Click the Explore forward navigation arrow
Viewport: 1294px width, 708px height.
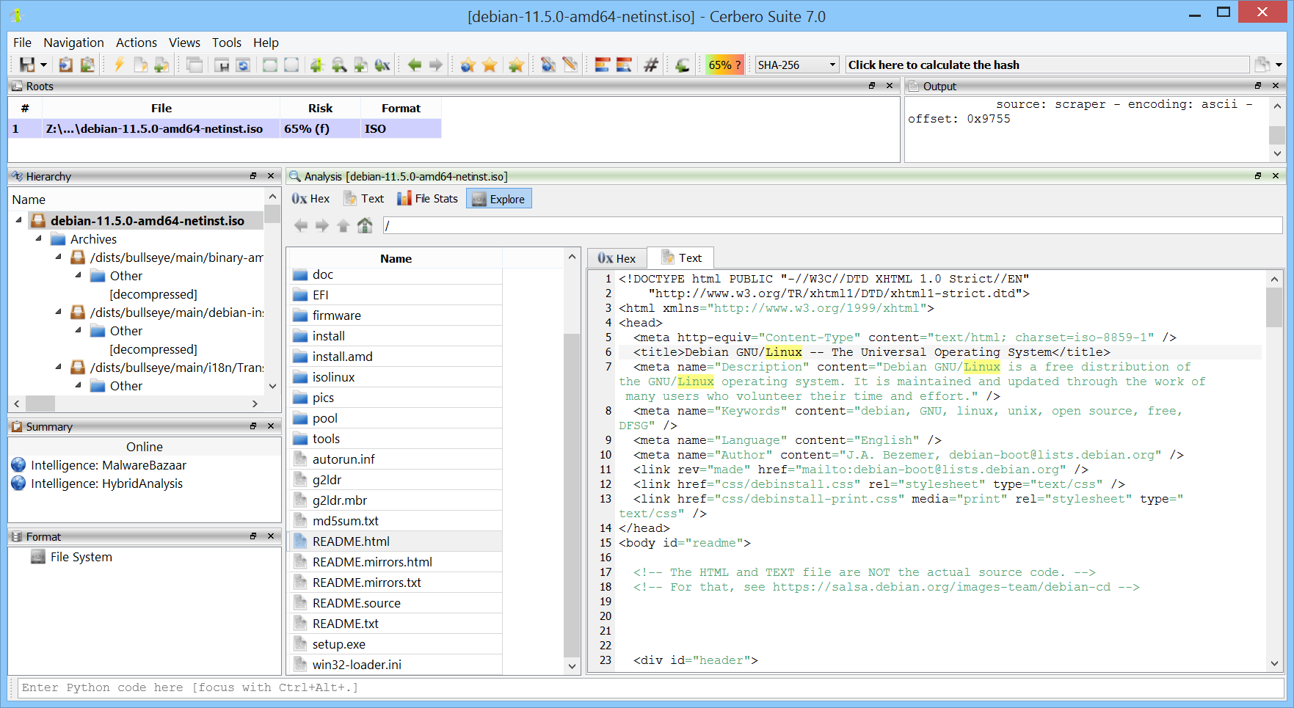click(322, 226)
